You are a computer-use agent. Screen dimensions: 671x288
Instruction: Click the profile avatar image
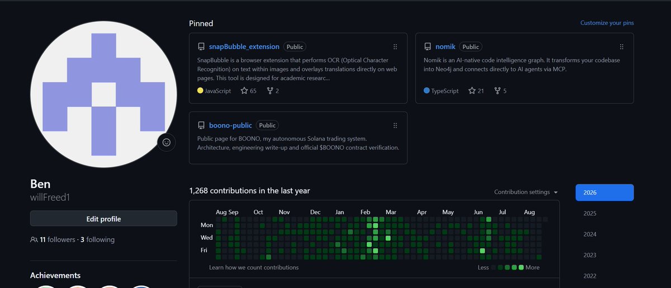pyautogui.click(x=103, y=94)
